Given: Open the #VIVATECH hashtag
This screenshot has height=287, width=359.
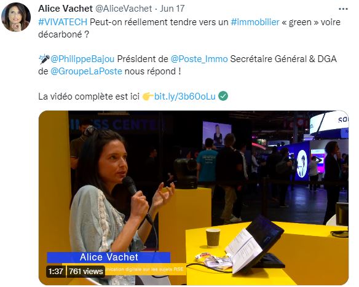Looking at the screenshot, I should [63, 22].
